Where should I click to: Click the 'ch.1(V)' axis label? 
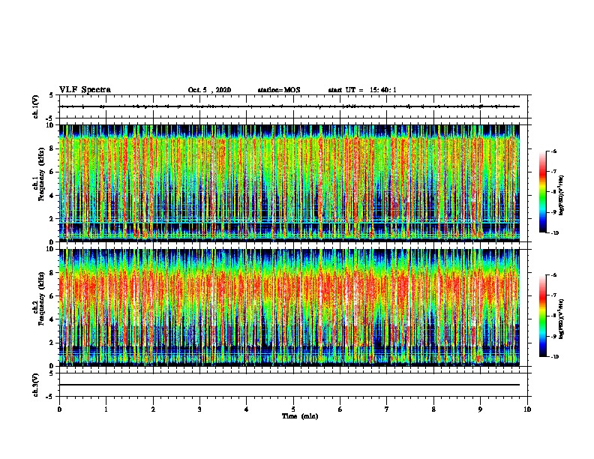36,106
